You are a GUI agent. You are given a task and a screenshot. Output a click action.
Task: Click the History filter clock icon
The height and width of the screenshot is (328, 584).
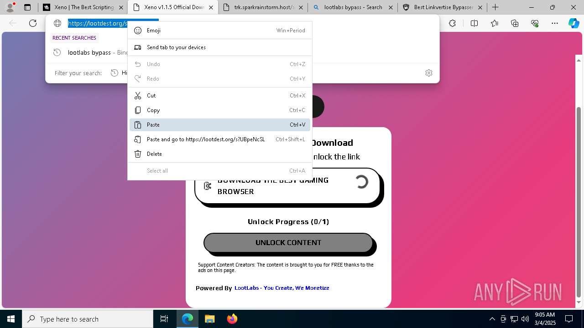pyautogui.click(x=115, y=73)
